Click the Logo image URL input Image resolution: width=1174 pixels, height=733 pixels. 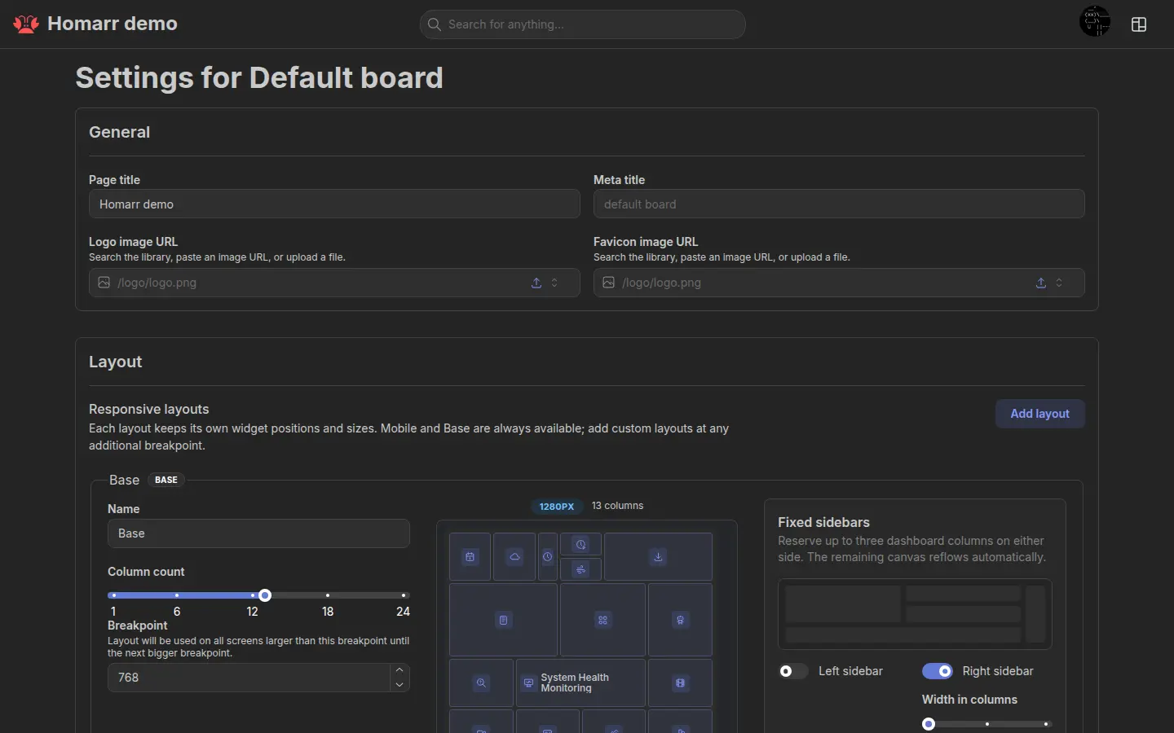click(x=334, y=283)
